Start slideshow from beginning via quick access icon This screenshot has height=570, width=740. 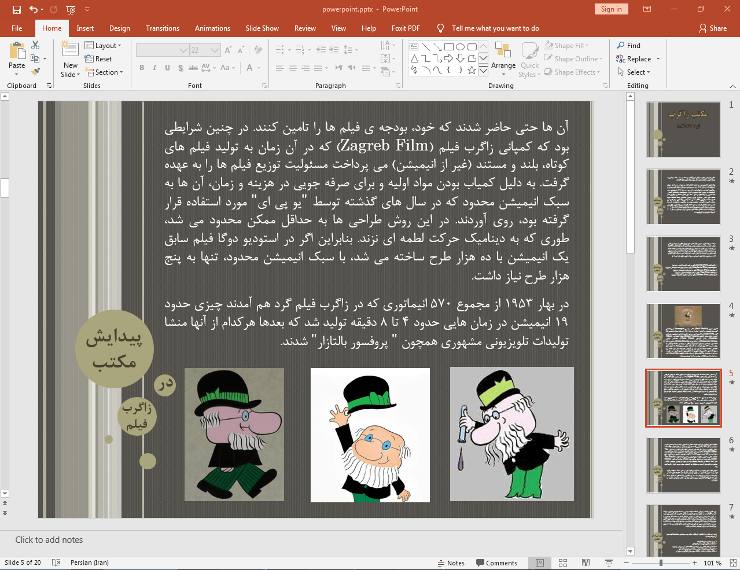[71, 9]
